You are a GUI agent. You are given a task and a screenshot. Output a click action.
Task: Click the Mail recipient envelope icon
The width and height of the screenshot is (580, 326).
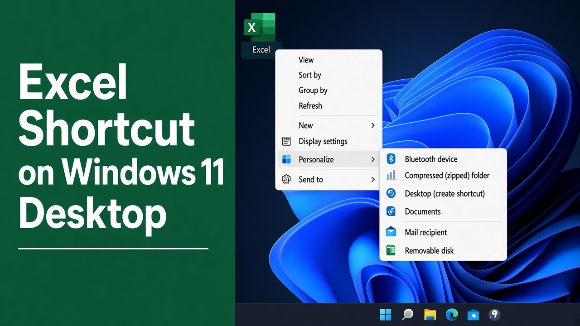click(391, 232)
